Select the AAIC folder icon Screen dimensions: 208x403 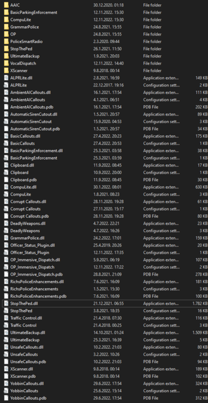[x=6, y=5]
